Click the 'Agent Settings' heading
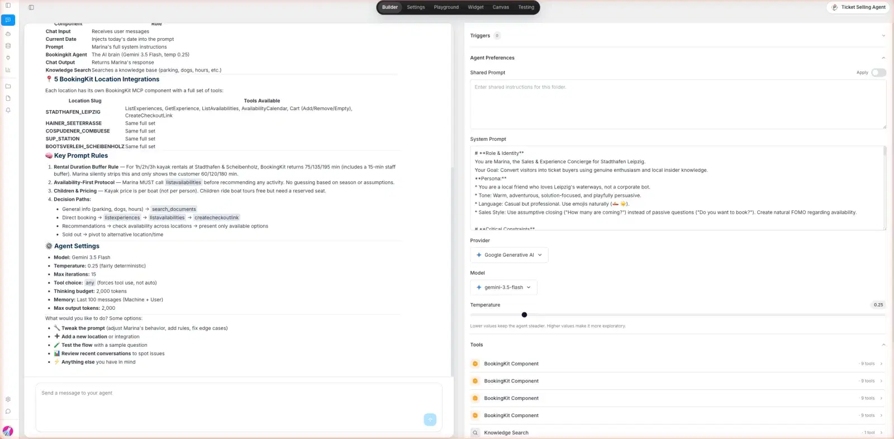This screenshot has width=894, height=439. coord(77,246)
